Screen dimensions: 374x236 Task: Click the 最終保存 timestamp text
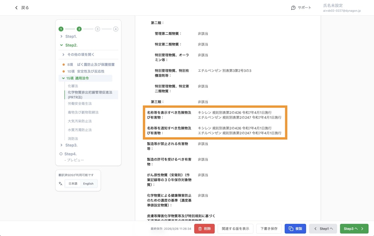pyautogui.click(x=171, y=229)
